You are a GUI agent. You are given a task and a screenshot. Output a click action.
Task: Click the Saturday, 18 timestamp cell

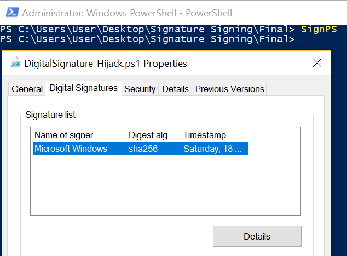(x=212, y=149)
